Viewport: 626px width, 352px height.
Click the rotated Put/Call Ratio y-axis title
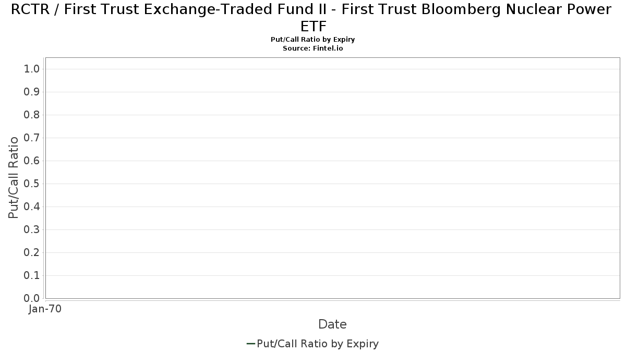pyautogui.click(x=14, y=177)
